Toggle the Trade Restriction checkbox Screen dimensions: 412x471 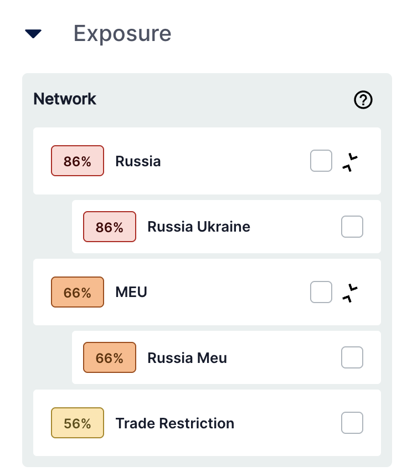pos(352,423)
